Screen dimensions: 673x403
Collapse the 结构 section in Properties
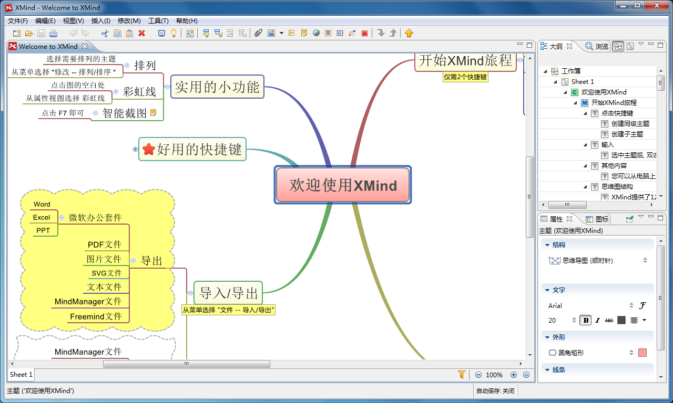click(547, 245)
